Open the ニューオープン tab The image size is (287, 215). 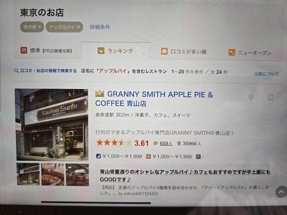point(250,53)
